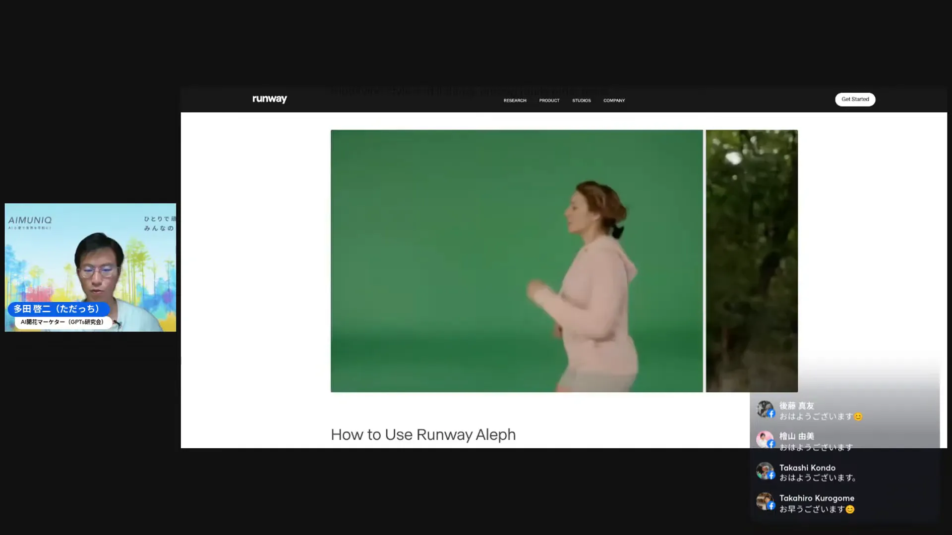This screenshot has height=535, width=952.
Task: Open the STUDIOS menu item
Action: (581, 101)
